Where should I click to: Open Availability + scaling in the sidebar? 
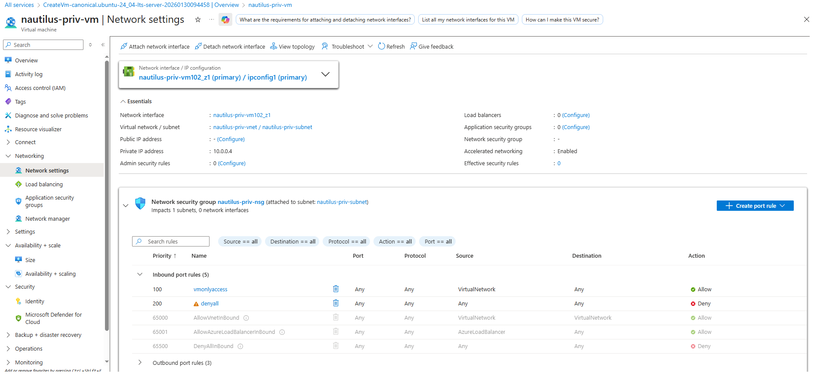tap(50, 274)
